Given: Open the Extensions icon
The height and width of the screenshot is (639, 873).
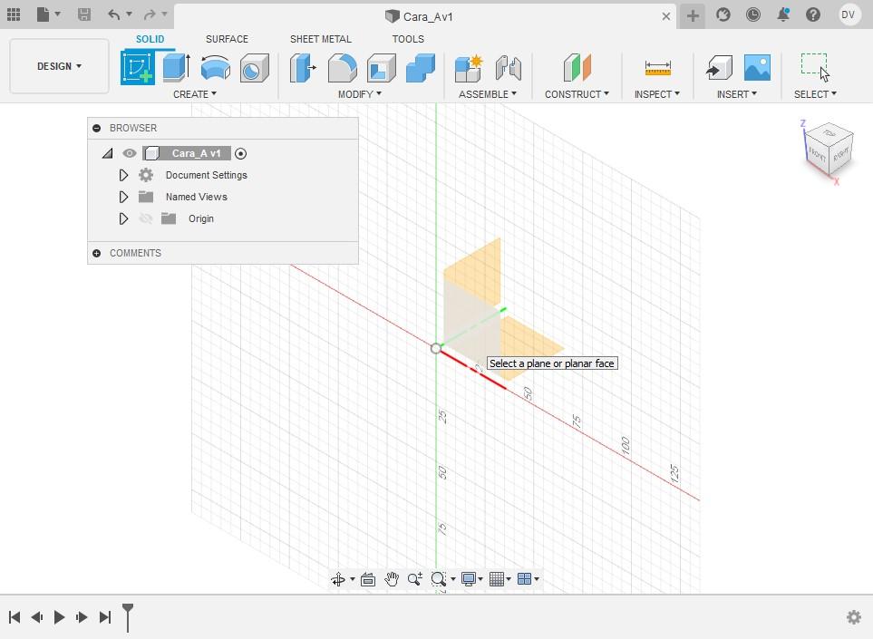Looking at the screenshot, I should point(723,15).
